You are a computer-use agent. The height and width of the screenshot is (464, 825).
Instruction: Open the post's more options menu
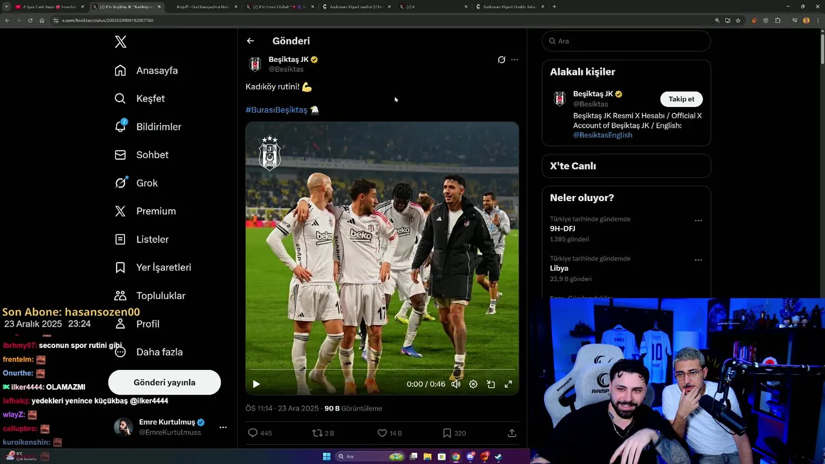(514, 59)
